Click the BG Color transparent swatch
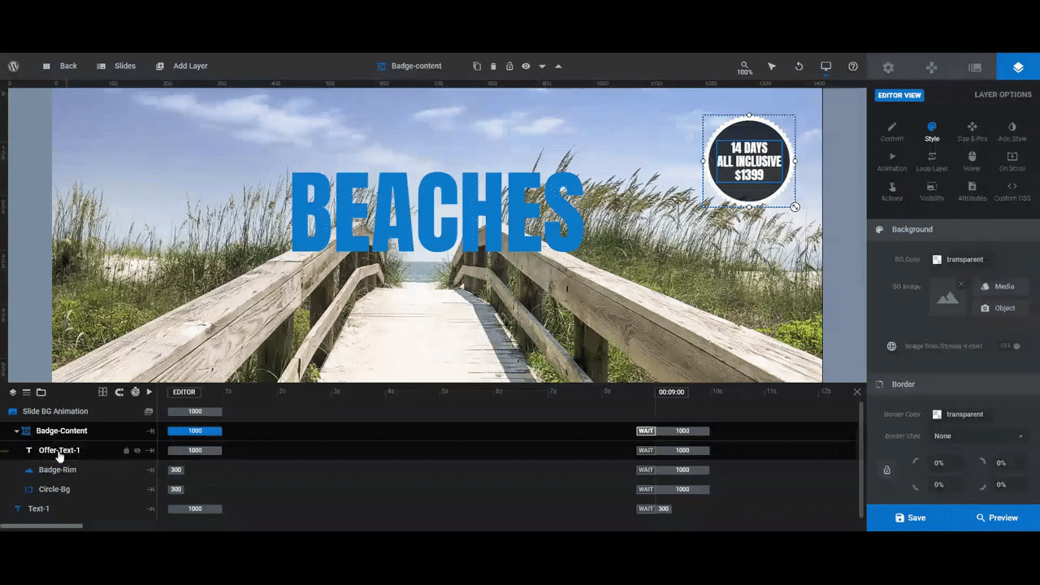The height and width of the screenshot is (585, 1040). [937, 260]
